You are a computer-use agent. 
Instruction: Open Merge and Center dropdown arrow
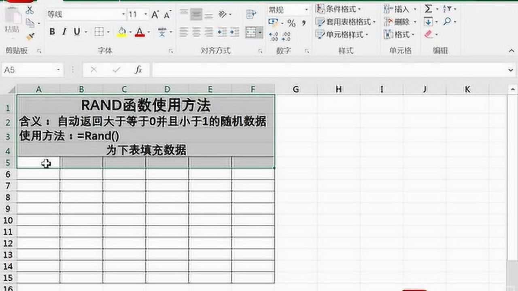click(260, 32)
